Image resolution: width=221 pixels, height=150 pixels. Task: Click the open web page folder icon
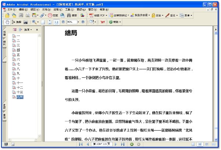point(14,15)
